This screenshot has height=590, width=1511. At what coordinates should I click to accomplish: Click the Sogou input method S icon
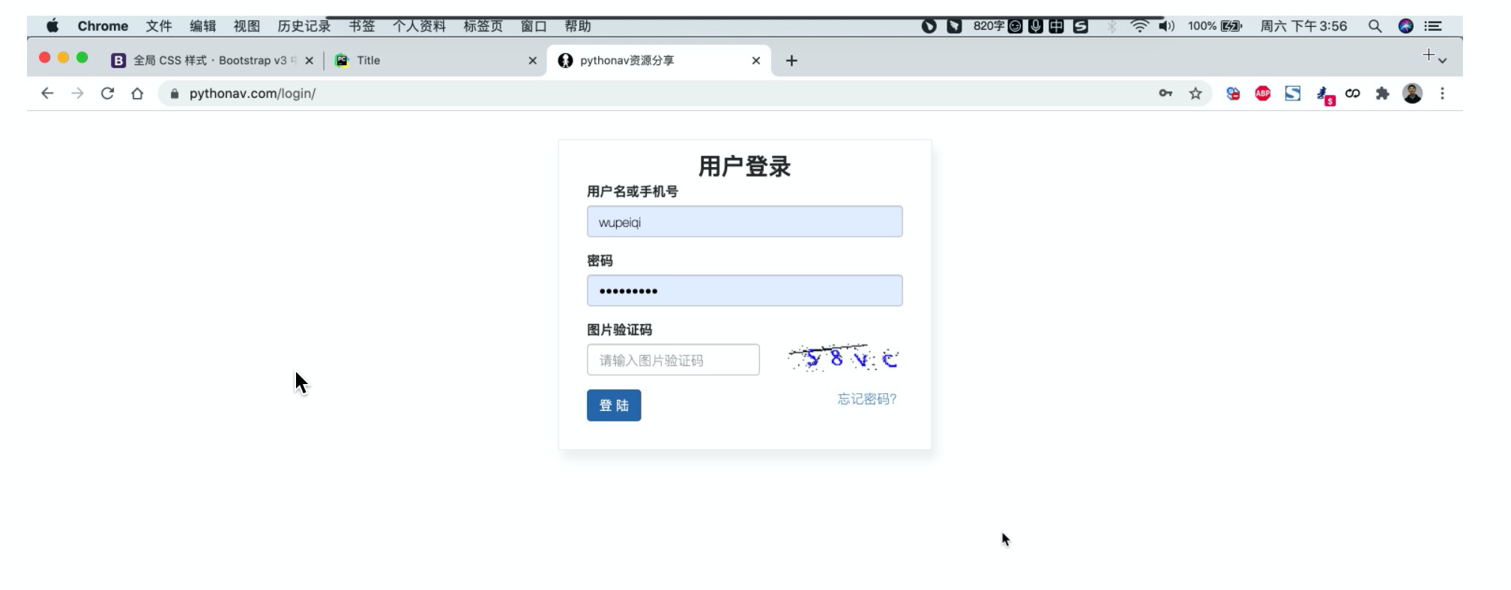1080,26
